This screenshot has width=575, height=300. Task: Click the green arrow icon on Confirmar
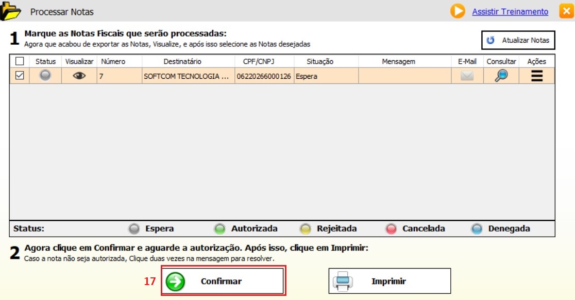click(x=175, y=281)
